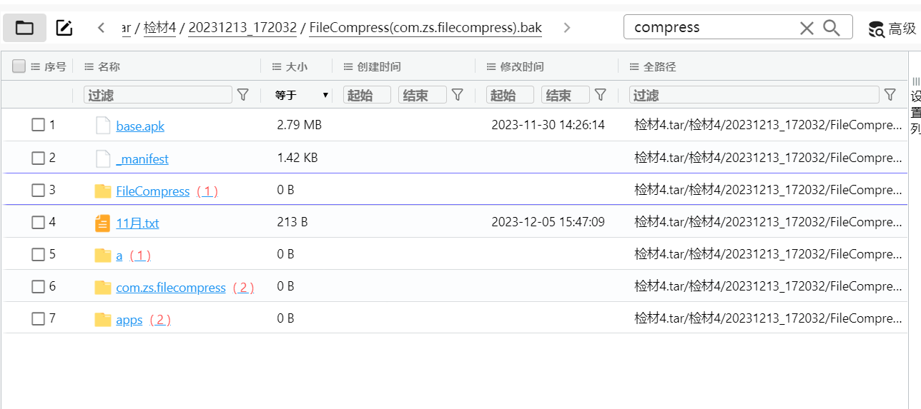The width and height of the screenshot is (921, 409).
Task: Click the 创建时间 起始 date field
Action: 367,95
